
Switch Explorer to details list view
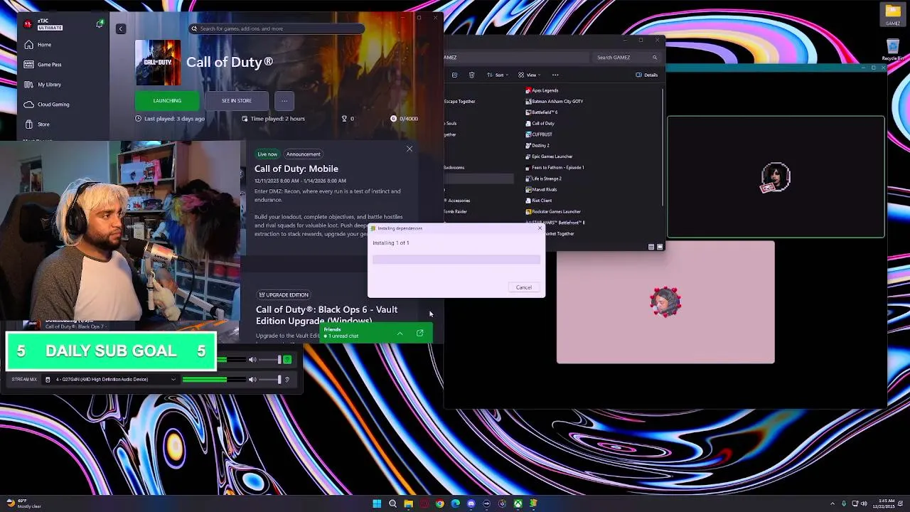pos(651,247)
